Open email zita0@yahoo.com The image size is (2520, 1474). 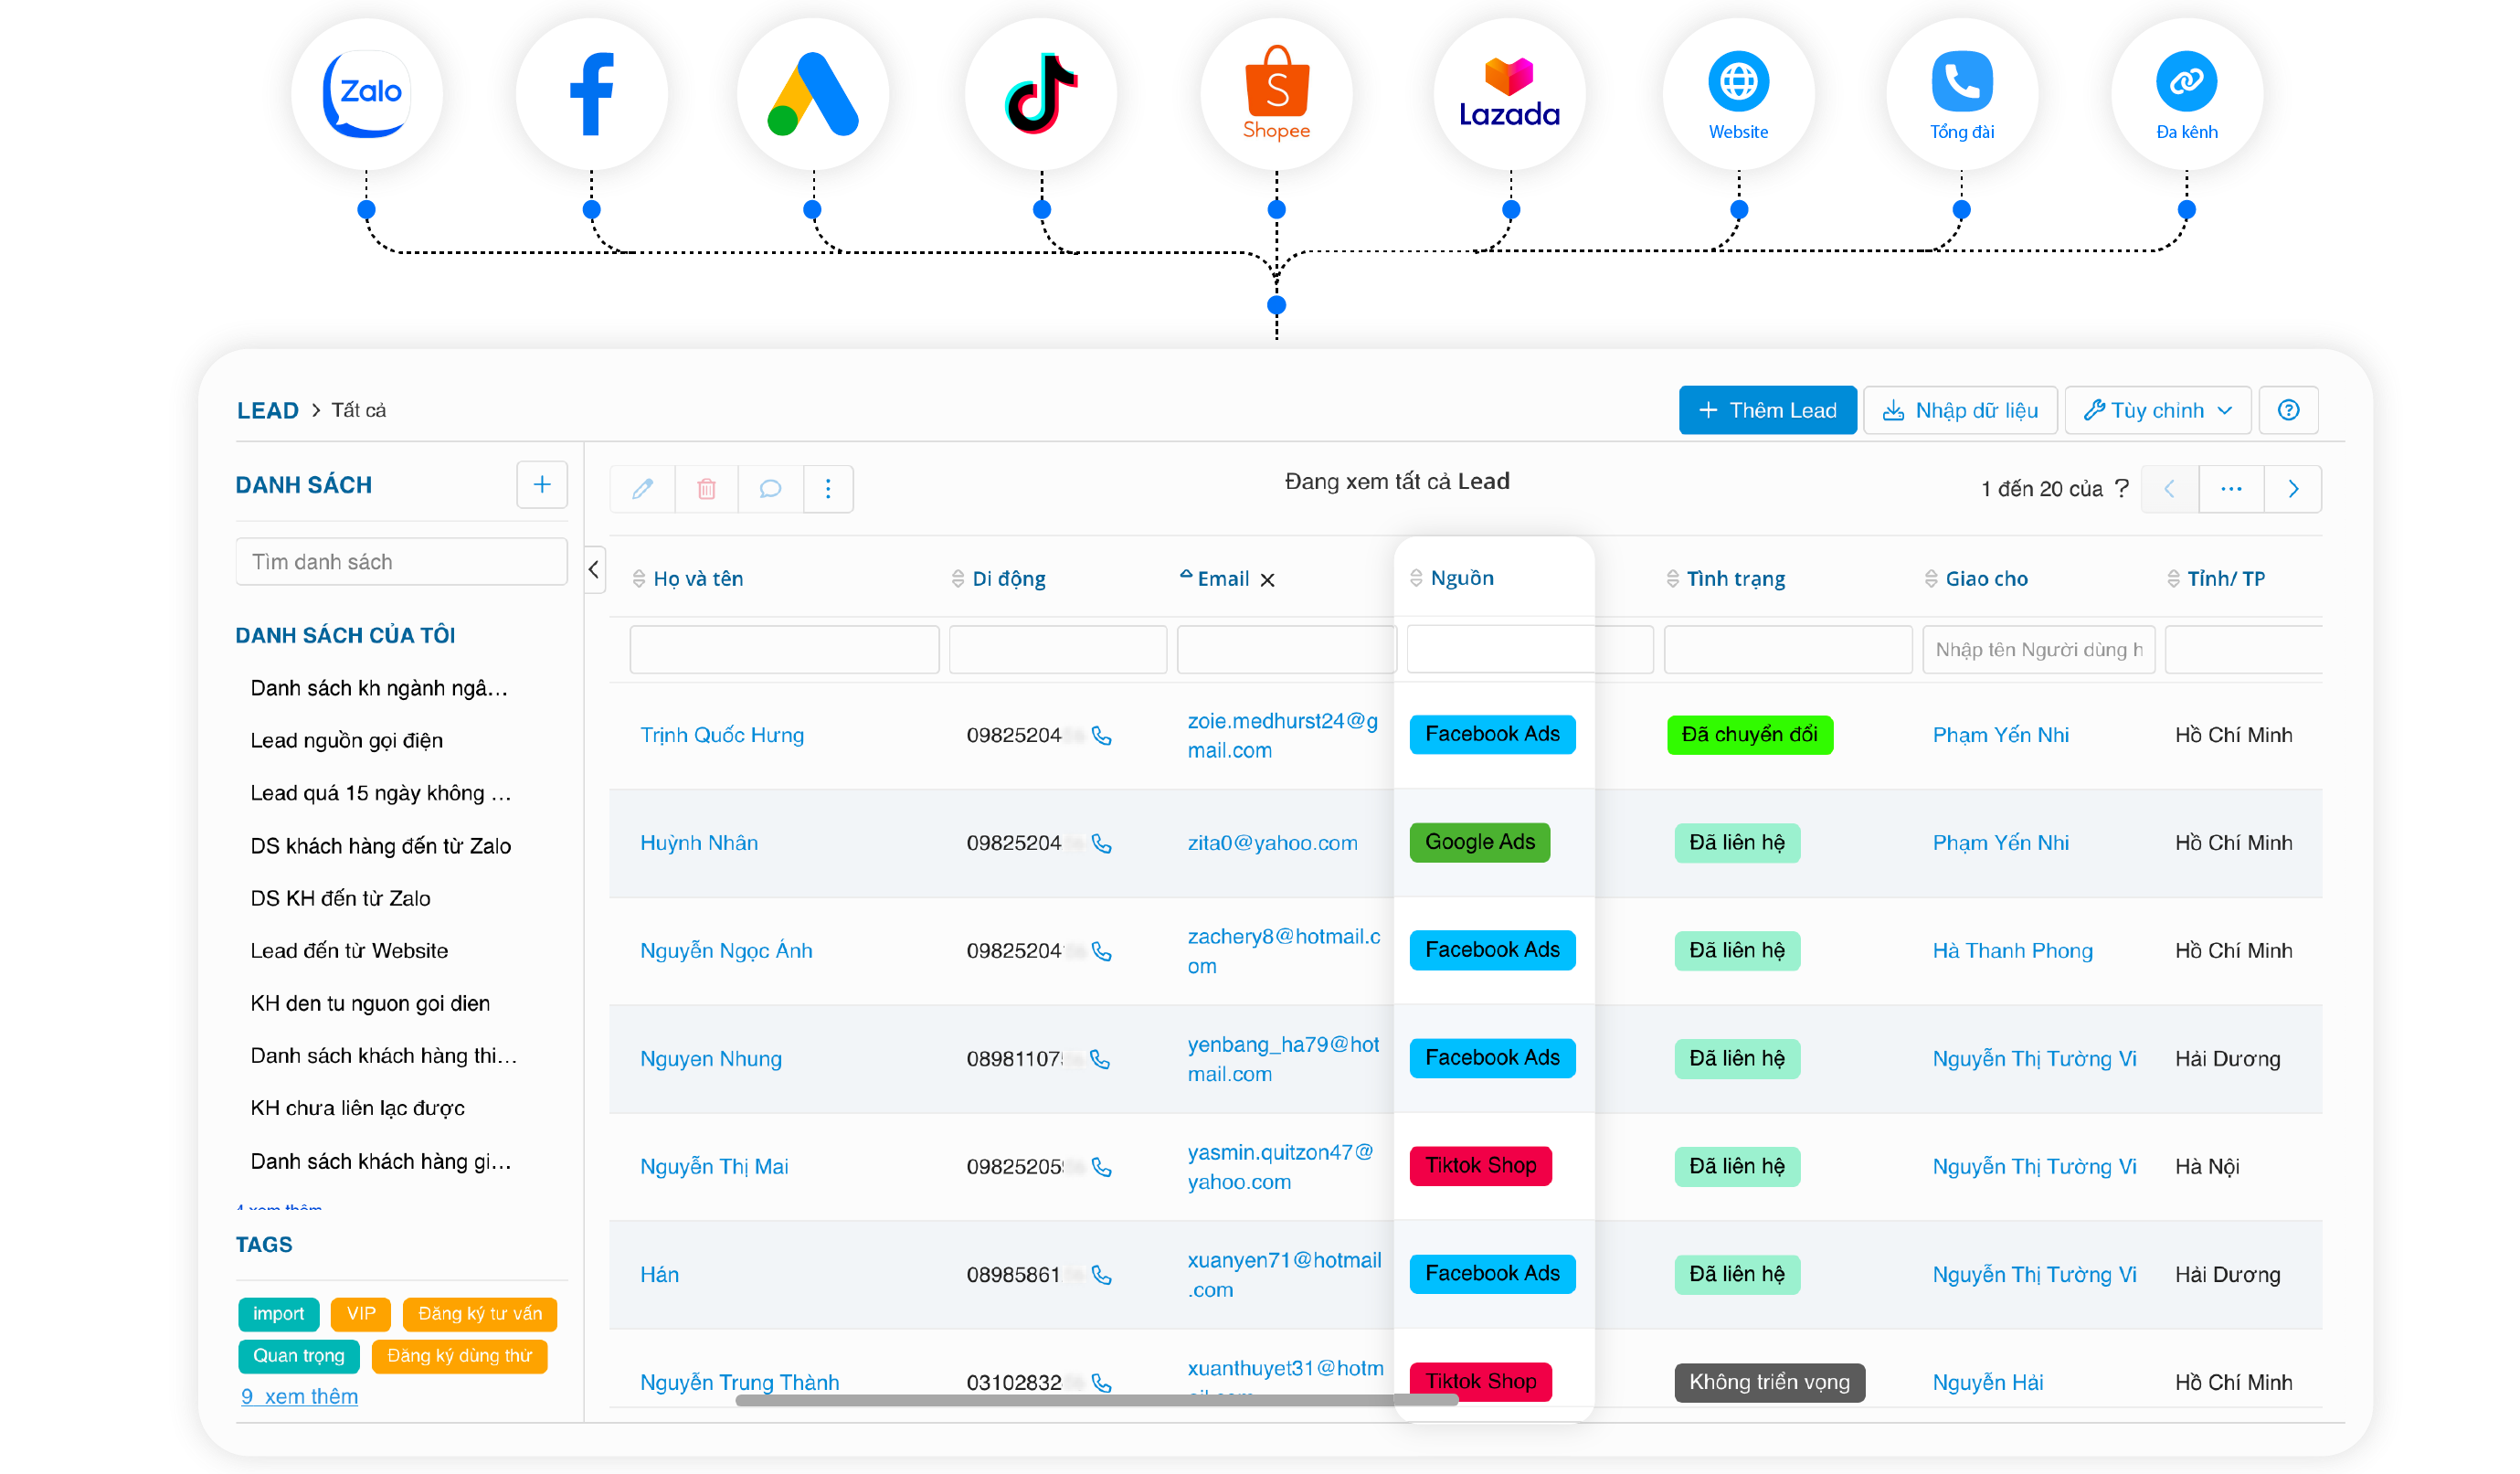(x=1273, y=843)
